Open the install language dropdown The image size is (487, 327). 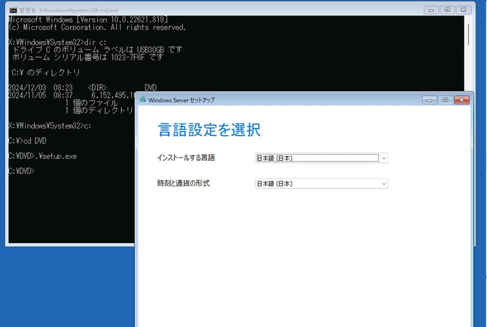(384, 158)
